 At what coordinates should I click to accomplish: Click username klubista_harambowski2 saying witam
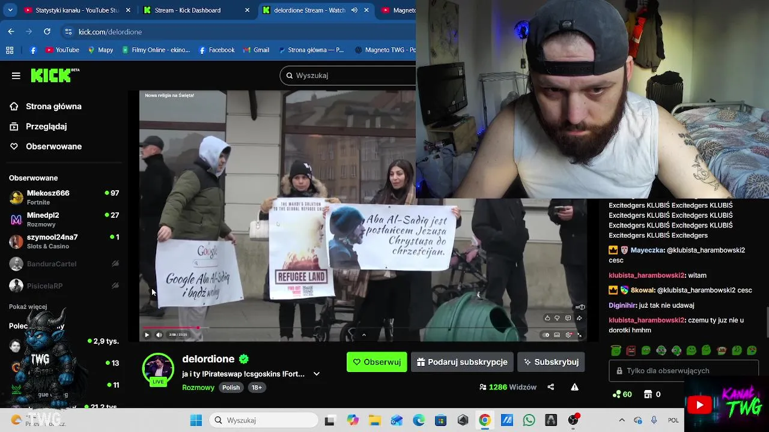(x=647, y=275)
